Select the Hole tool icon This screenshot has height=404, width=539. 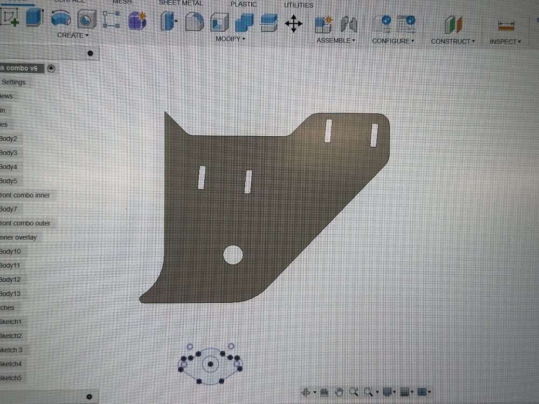pos(87,19)
